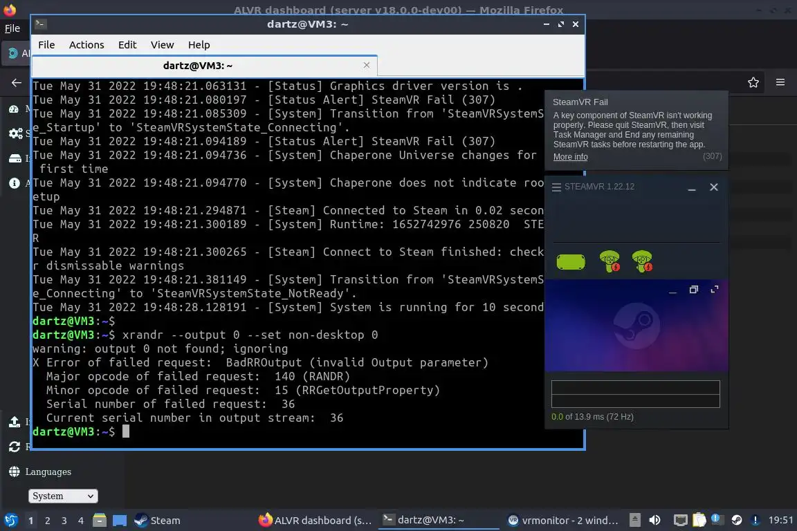Click the SteamVR frame timing graph
797x531 pixels.
635,394
